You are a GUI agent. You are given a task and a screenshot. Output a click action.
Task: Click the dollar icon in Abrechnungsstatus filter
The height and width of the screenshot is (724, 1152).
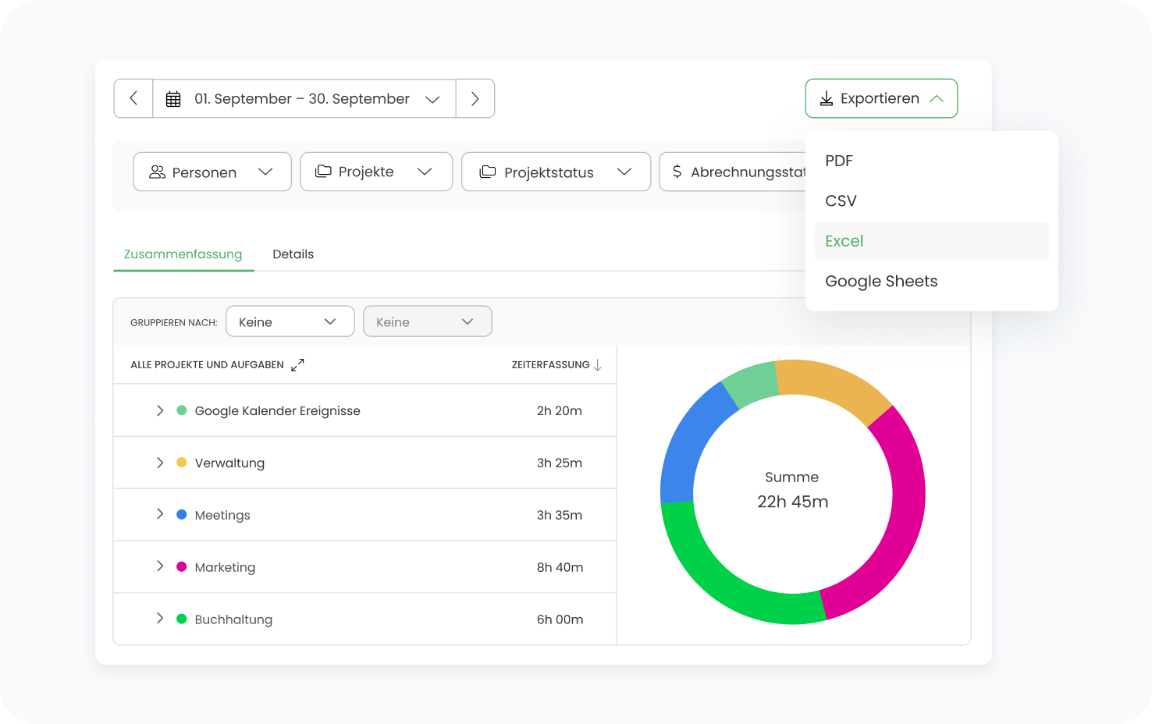(x=677, y=172)
